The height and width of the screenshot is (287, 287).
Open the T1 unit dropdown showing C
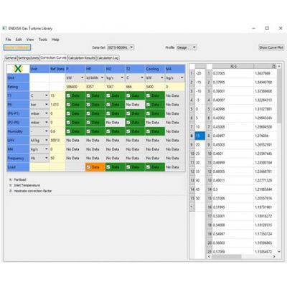tap(39, 95)
